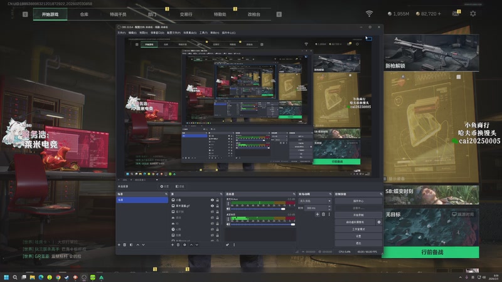Open Windows Search from the taskbar
Viewport: 502px width, 282px height.
coord(14,278)
